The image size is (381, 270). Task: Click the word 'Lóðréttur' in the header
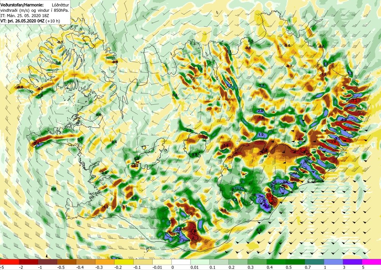pos(60,5)
